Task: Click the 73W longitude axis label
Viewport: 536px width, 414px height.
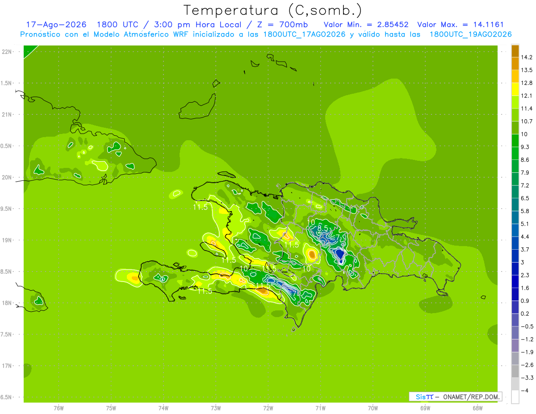Action: [216, 408]
